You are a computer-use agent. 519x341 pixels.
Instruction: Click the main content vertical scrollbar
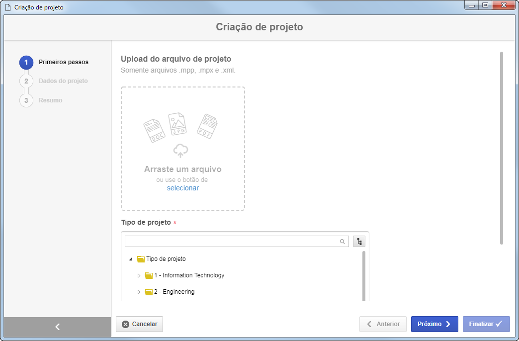(x=502, y=148)
